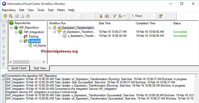Click the funnel with pencil icon

[x=120, y=16]
